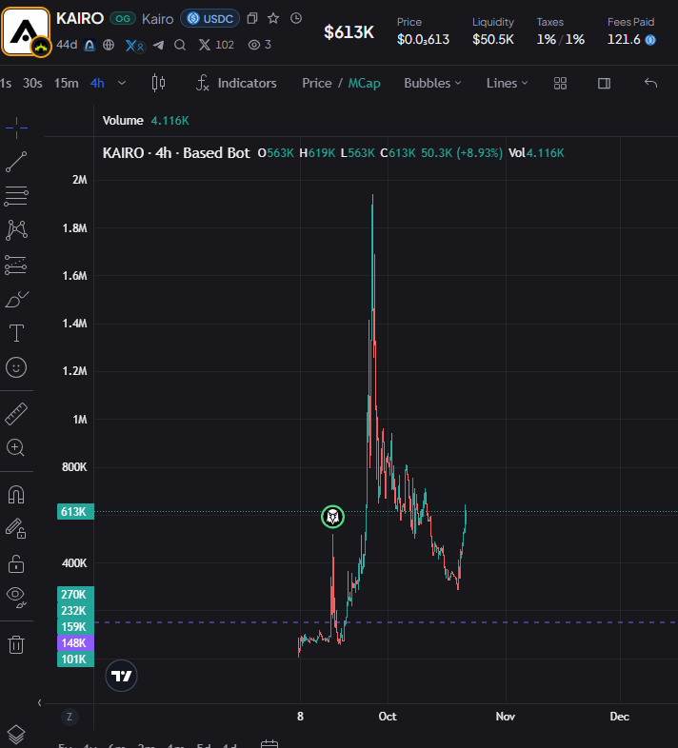Switch to the 15m timeframe
This screenshot has height=748, width=678.
point(66,83)
